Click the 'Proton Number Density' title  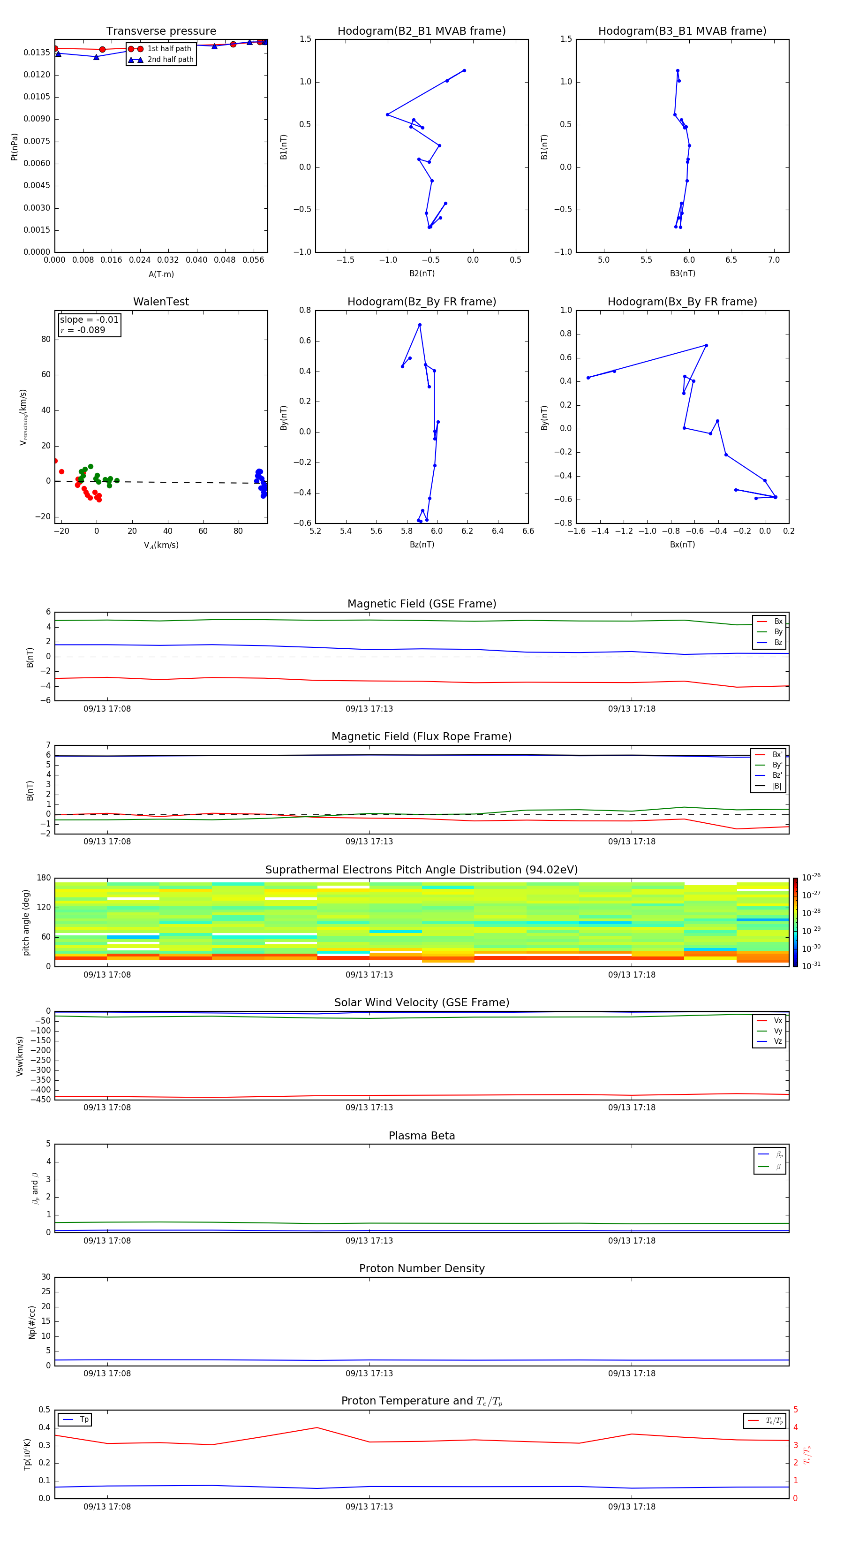(422, 1268)
